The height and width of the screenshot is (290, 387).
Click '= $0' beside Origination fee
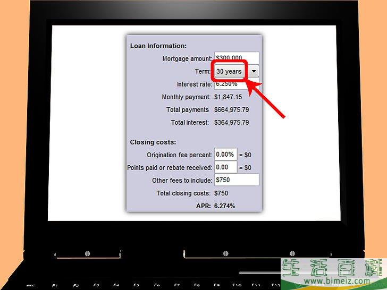(245, 155)
